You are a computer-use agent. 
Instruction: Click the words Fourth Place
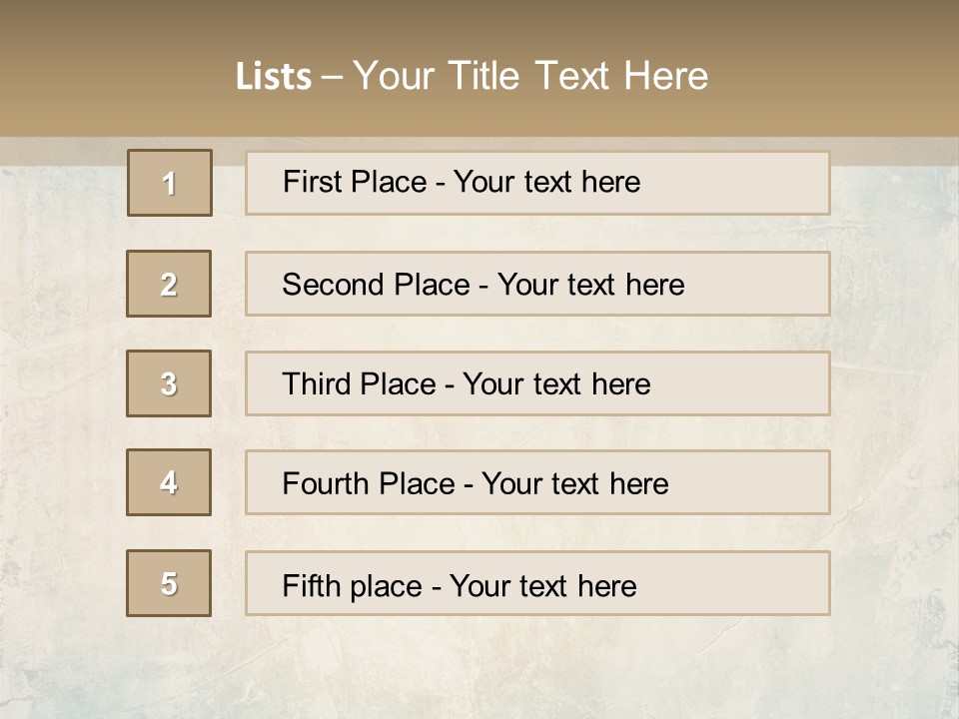tap(369, 483)
